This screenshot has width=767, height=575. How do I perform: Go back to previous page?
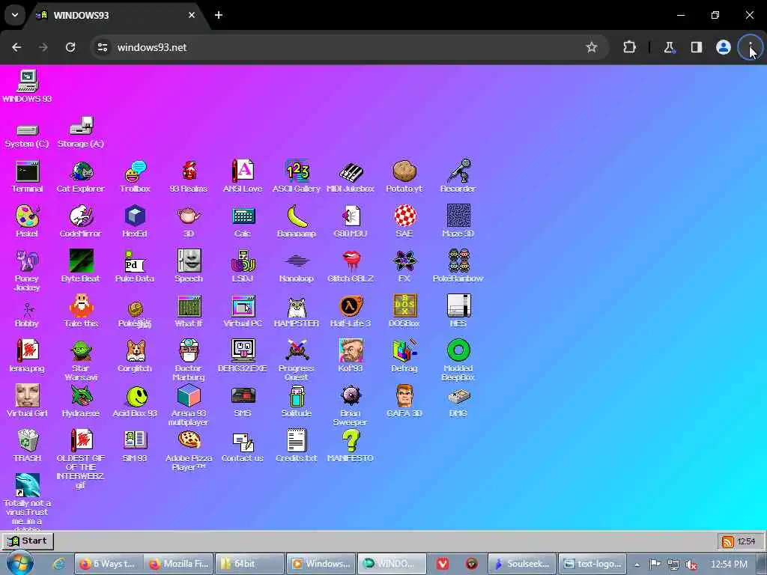16,47
